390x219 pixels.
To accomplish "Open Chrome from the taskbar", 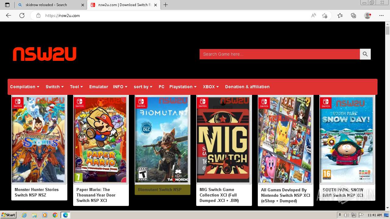I will click(55, 215).
